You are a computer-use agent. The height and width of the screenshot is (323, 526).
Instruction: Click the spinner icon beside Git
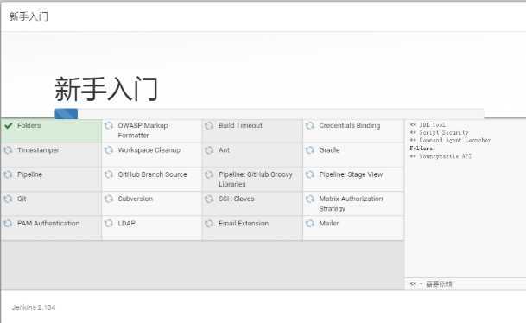click(x=8, y=199)
